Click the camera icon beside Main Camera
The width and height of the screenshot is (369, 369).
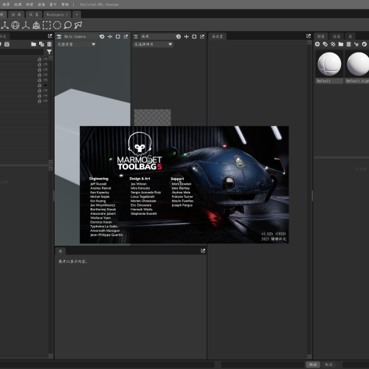pos(59,36)
